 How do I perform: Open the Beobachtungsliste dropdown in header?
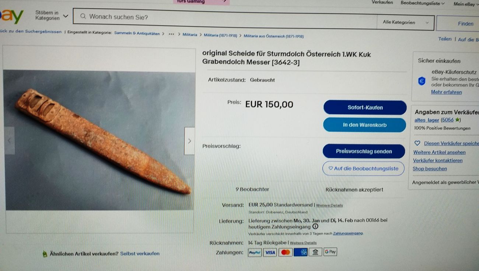coord(422,3)
